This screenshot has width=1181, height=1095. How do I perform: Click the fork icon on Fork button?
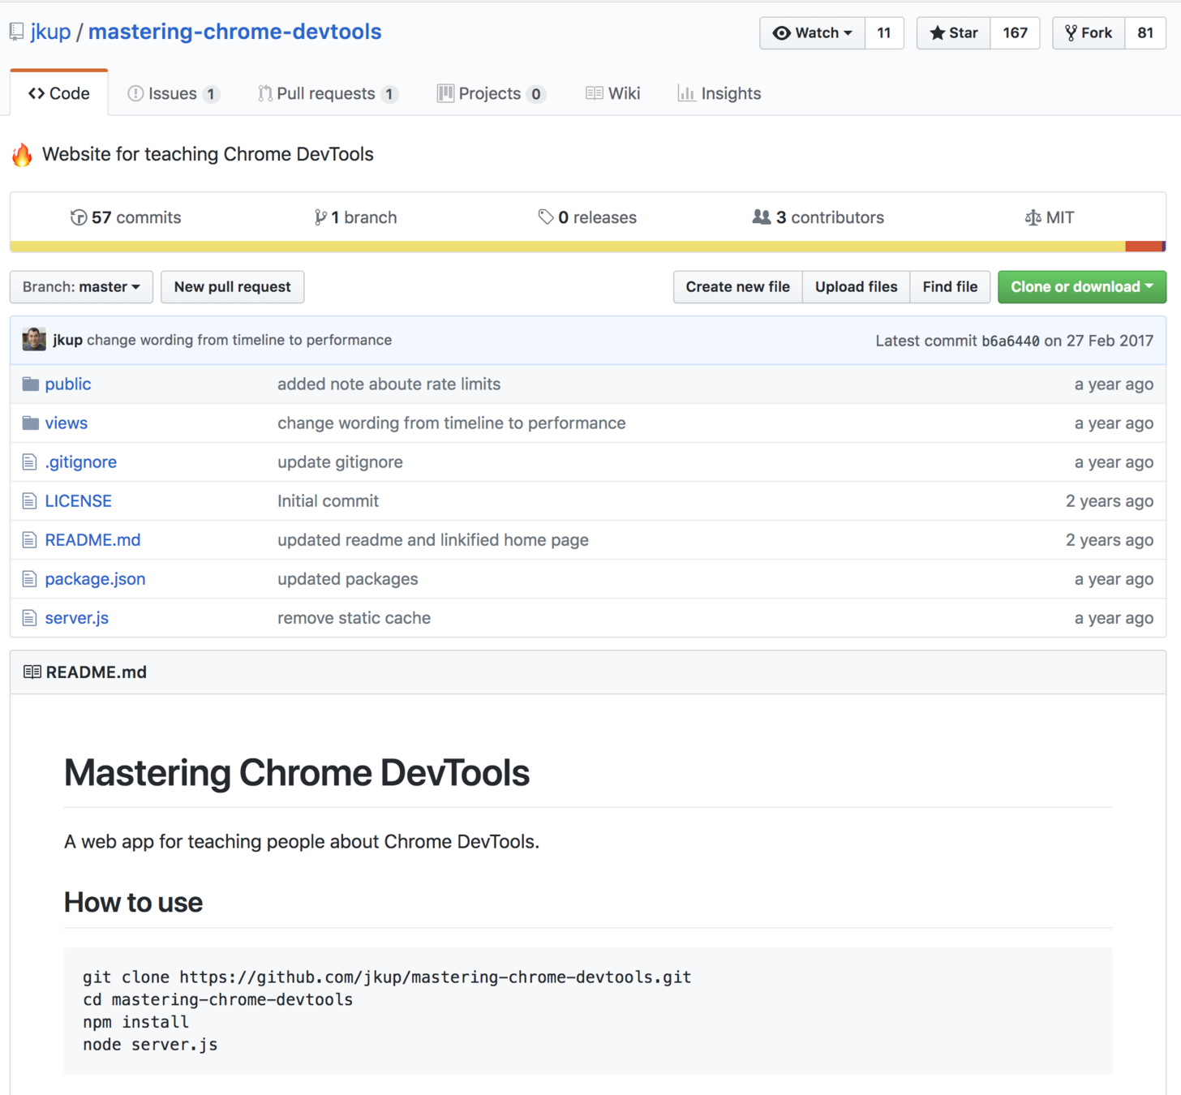(1071, 32)
